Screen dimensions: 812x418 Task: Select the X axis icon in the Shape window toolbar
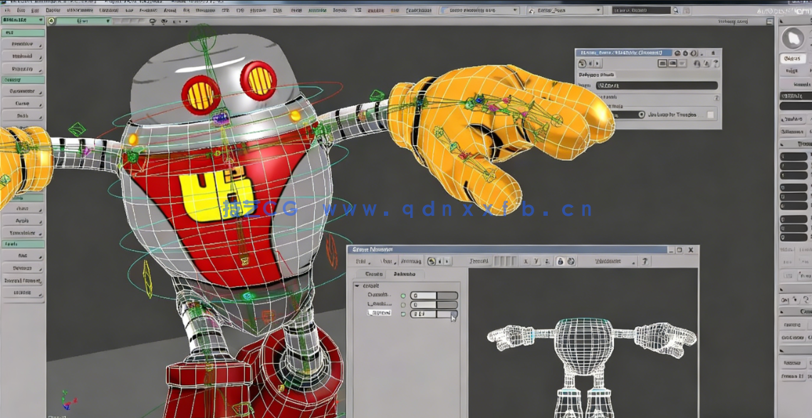[525, 261]
